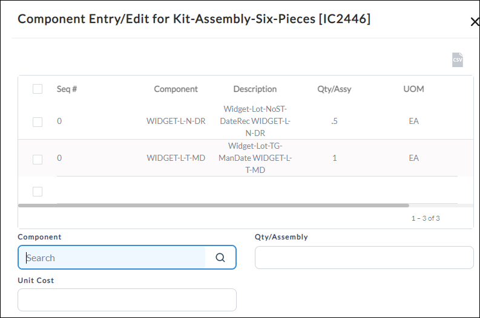Select the WIDGET-L-T-MD component cell
Viewport: 480px width, 318px height.
pos(176,158)
